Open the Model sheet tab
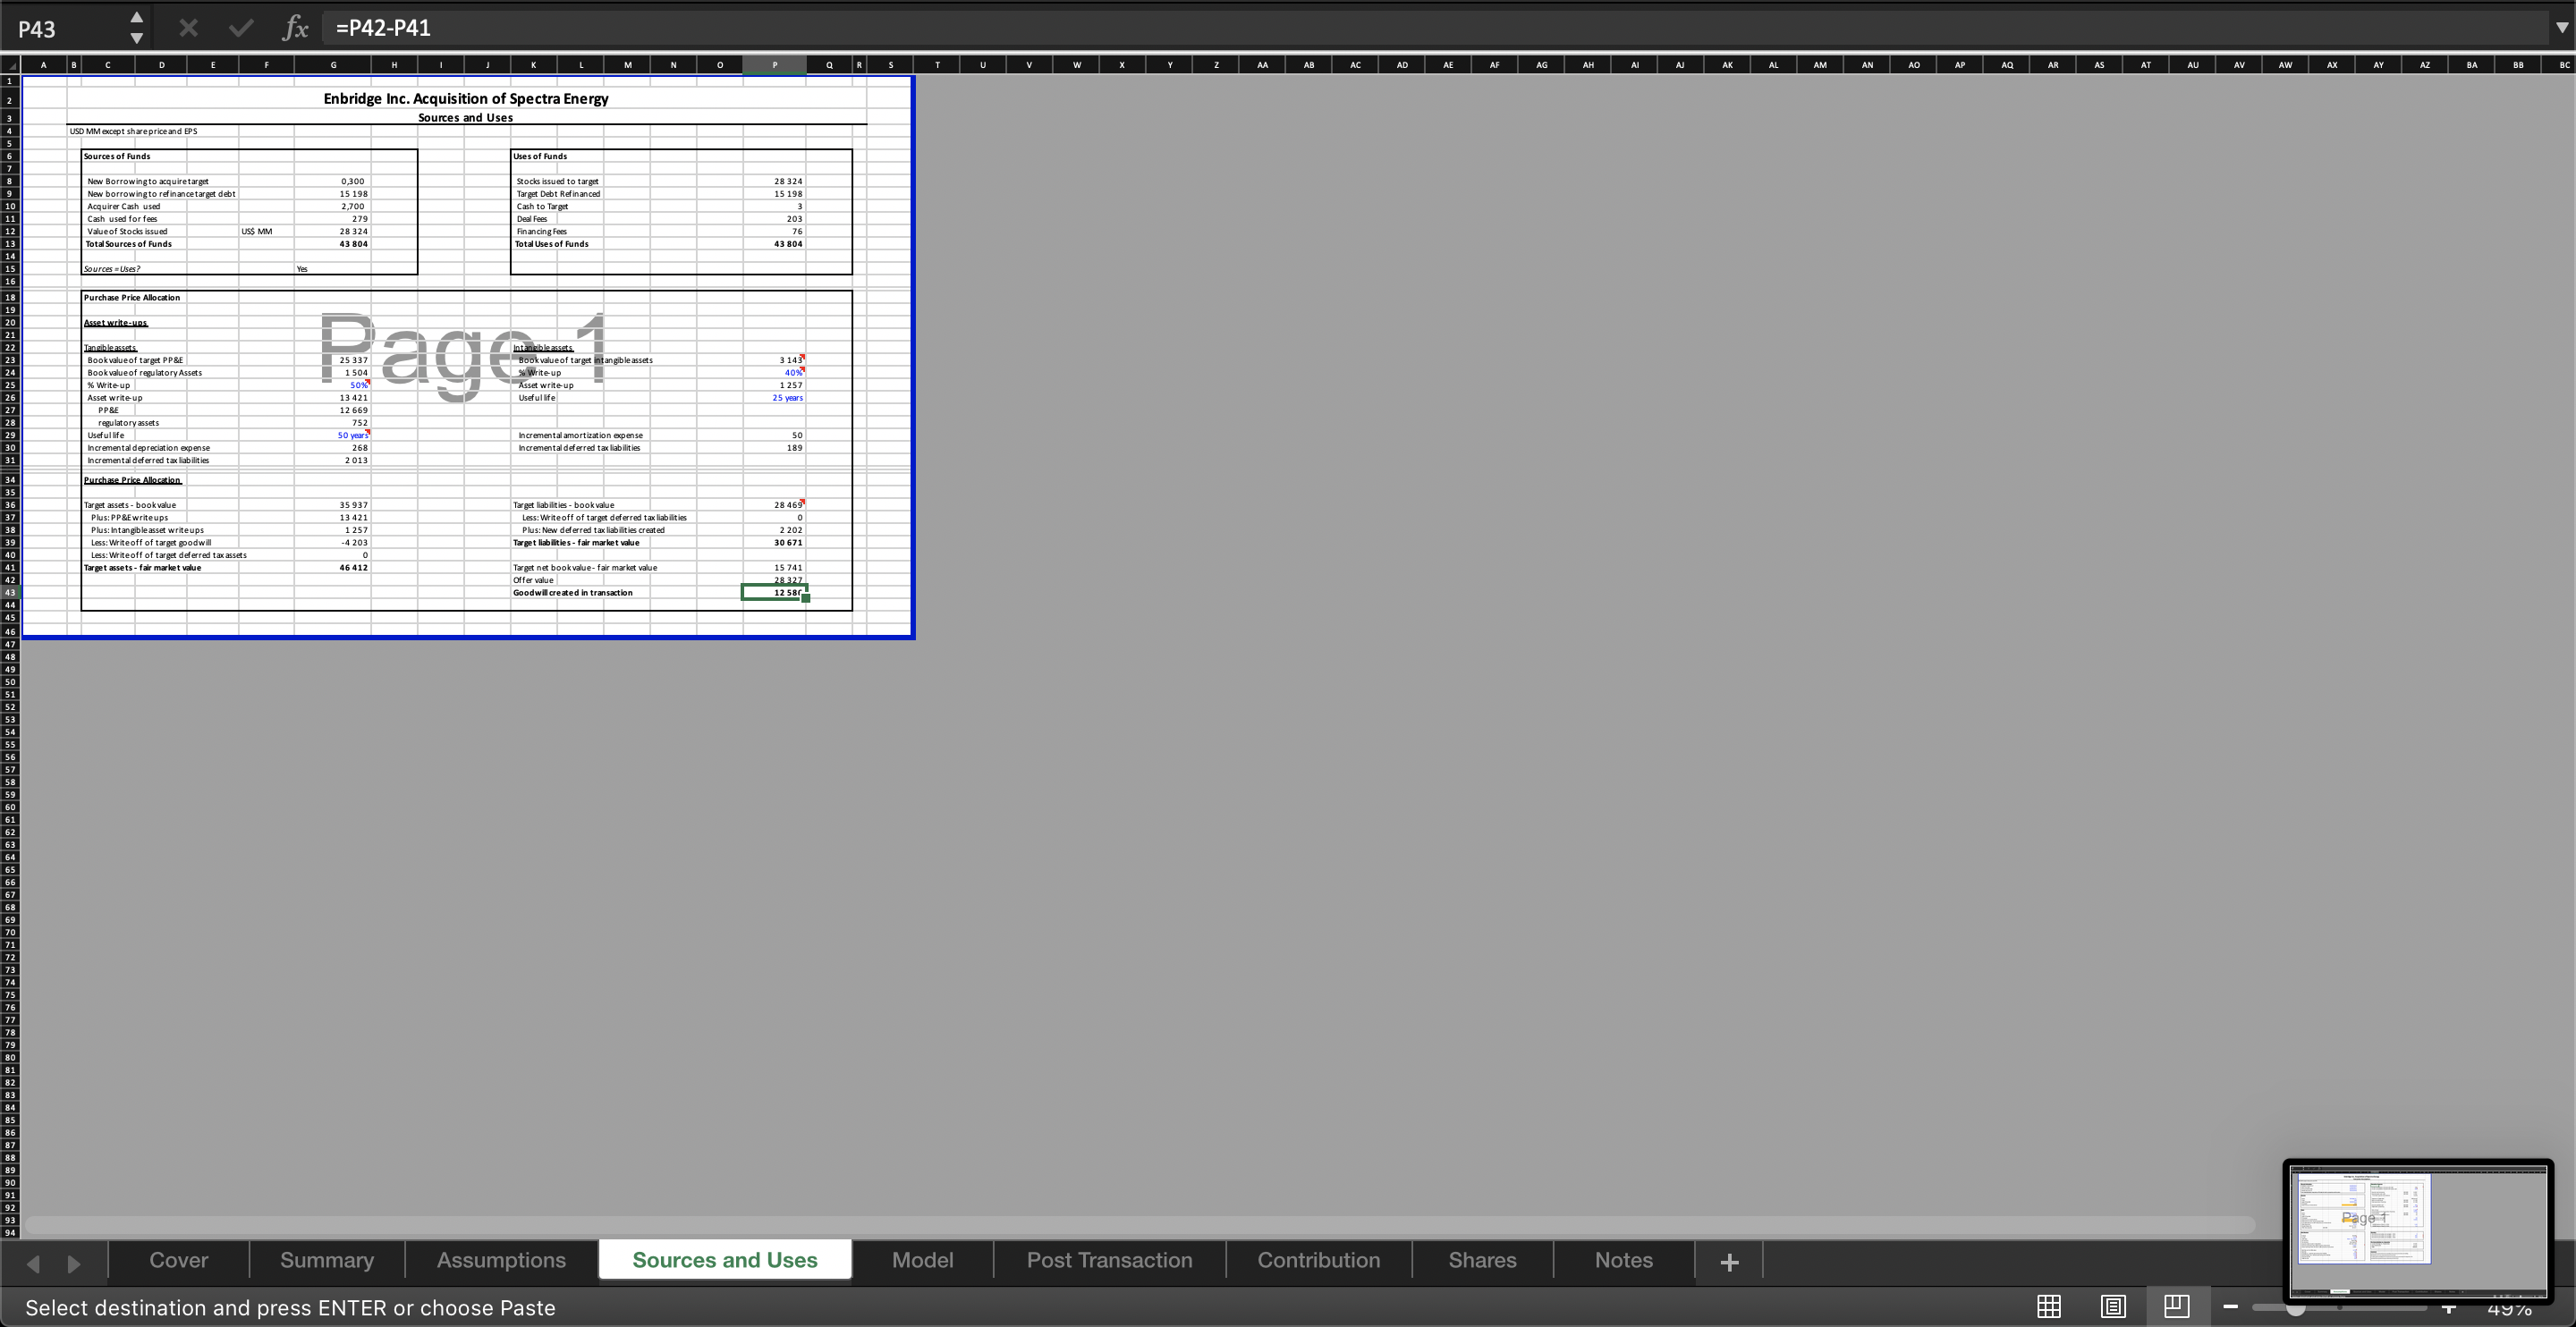This screenshot has height=1327, width=2576. coord(922,1260)
